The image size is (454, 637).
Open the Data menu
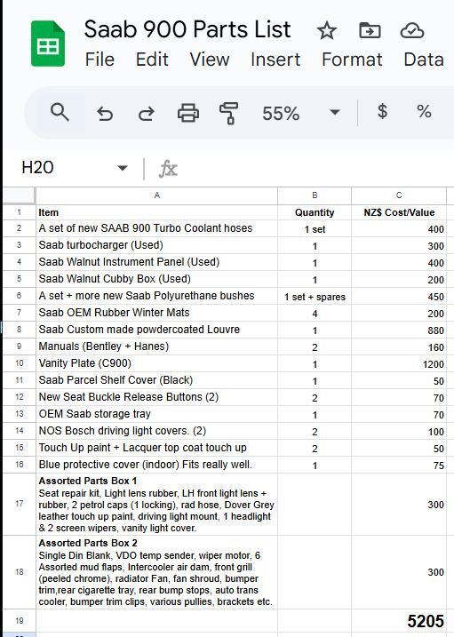click(424, 60)
